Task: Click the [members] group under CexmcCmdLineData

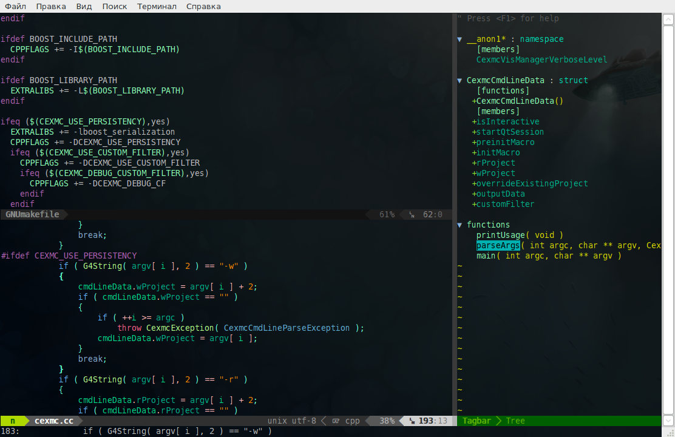Action: (498, 112)
